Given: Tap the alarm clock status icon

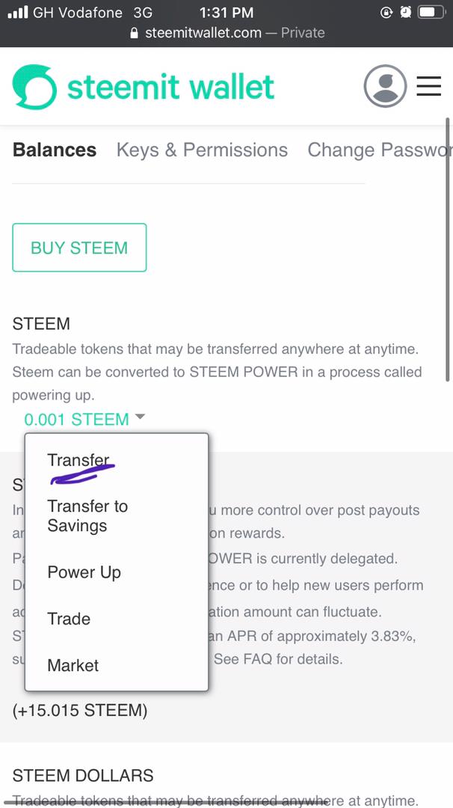Looking at the screenshot, I should [405, 13].
